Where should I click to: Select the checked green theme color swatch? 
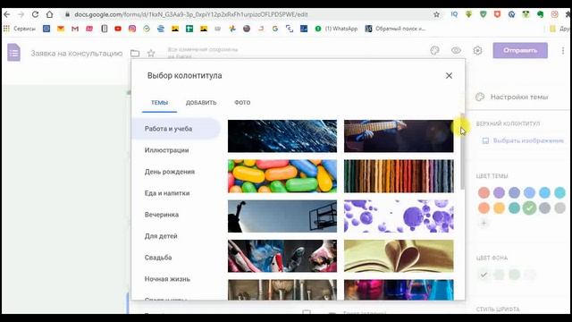click(x=529, y=208)
